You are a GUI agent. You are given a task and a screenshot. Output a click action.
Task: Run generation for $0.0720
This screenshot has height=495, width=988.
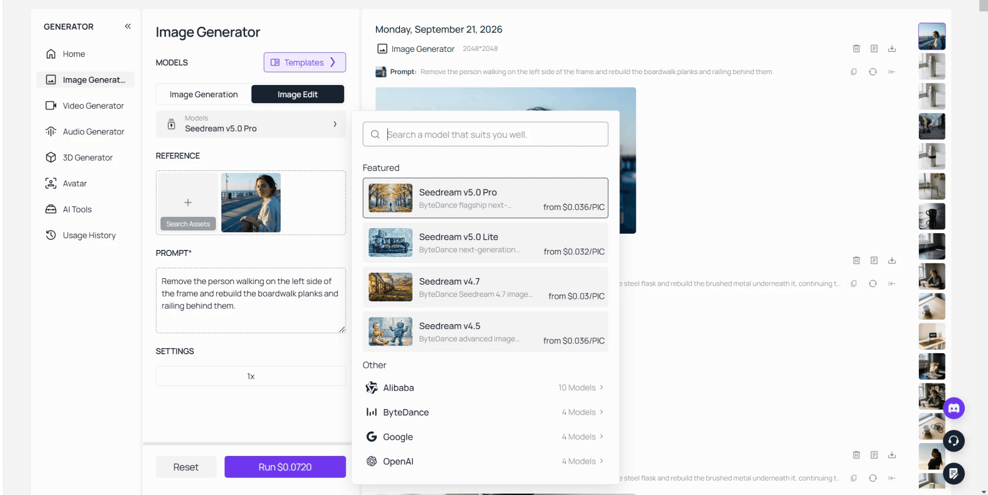point(285,467)
